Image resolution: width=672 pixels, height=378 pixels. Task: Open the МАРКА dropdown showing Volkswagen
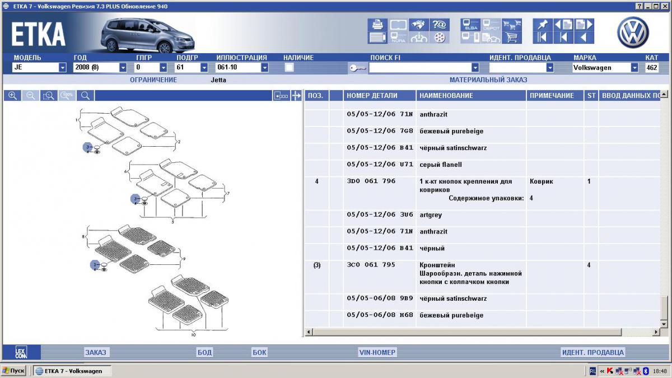[x=634, y=68]
